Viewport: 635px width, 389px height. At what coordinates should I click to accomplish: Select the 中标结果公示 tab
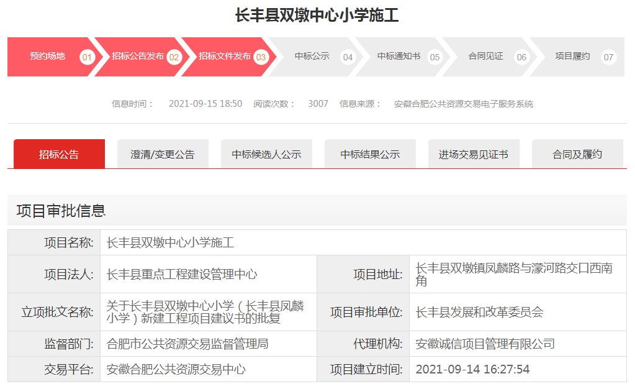(369, 153)
